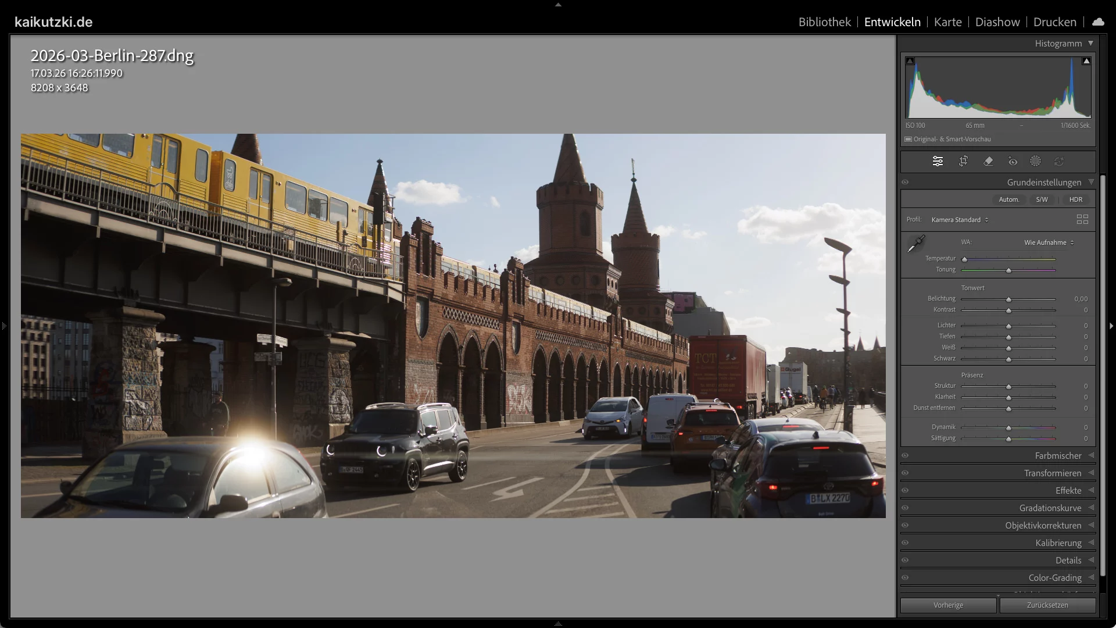Collapse the Histogramm panel
The height and width of the screenshot is (628, 1116).
coord(1091,43)
